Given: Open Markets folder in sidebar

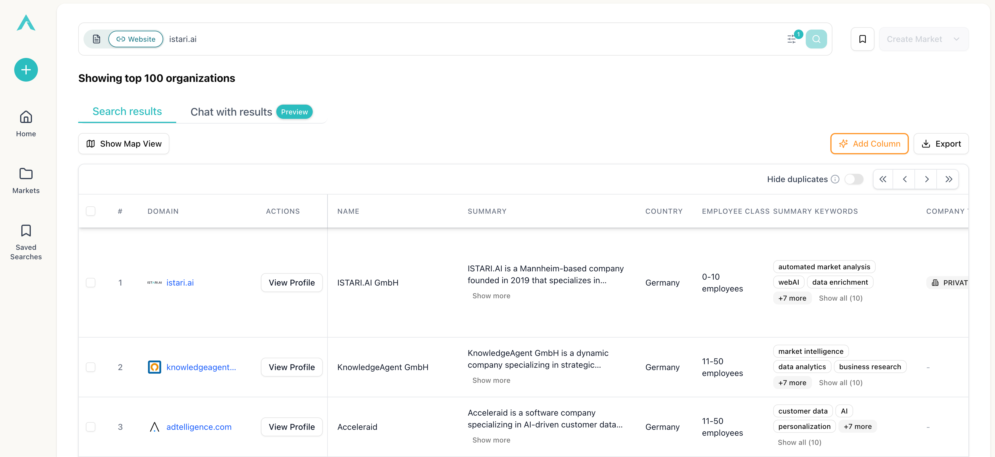Looking at the screenshot, I should 26,181.
